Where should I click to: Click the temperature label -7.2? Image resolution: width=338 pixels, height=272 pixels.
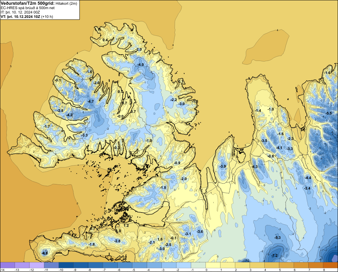pos(275,255)
